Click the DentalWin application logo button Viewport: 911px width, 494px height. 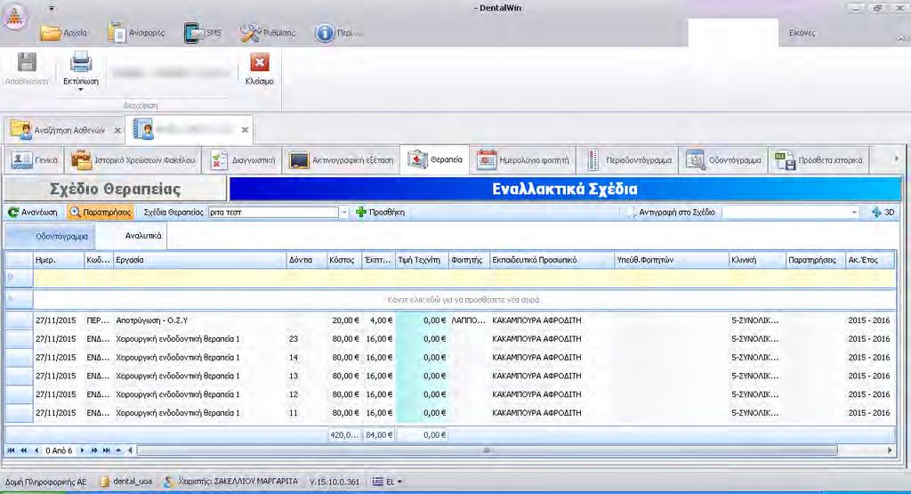(14, 16)
